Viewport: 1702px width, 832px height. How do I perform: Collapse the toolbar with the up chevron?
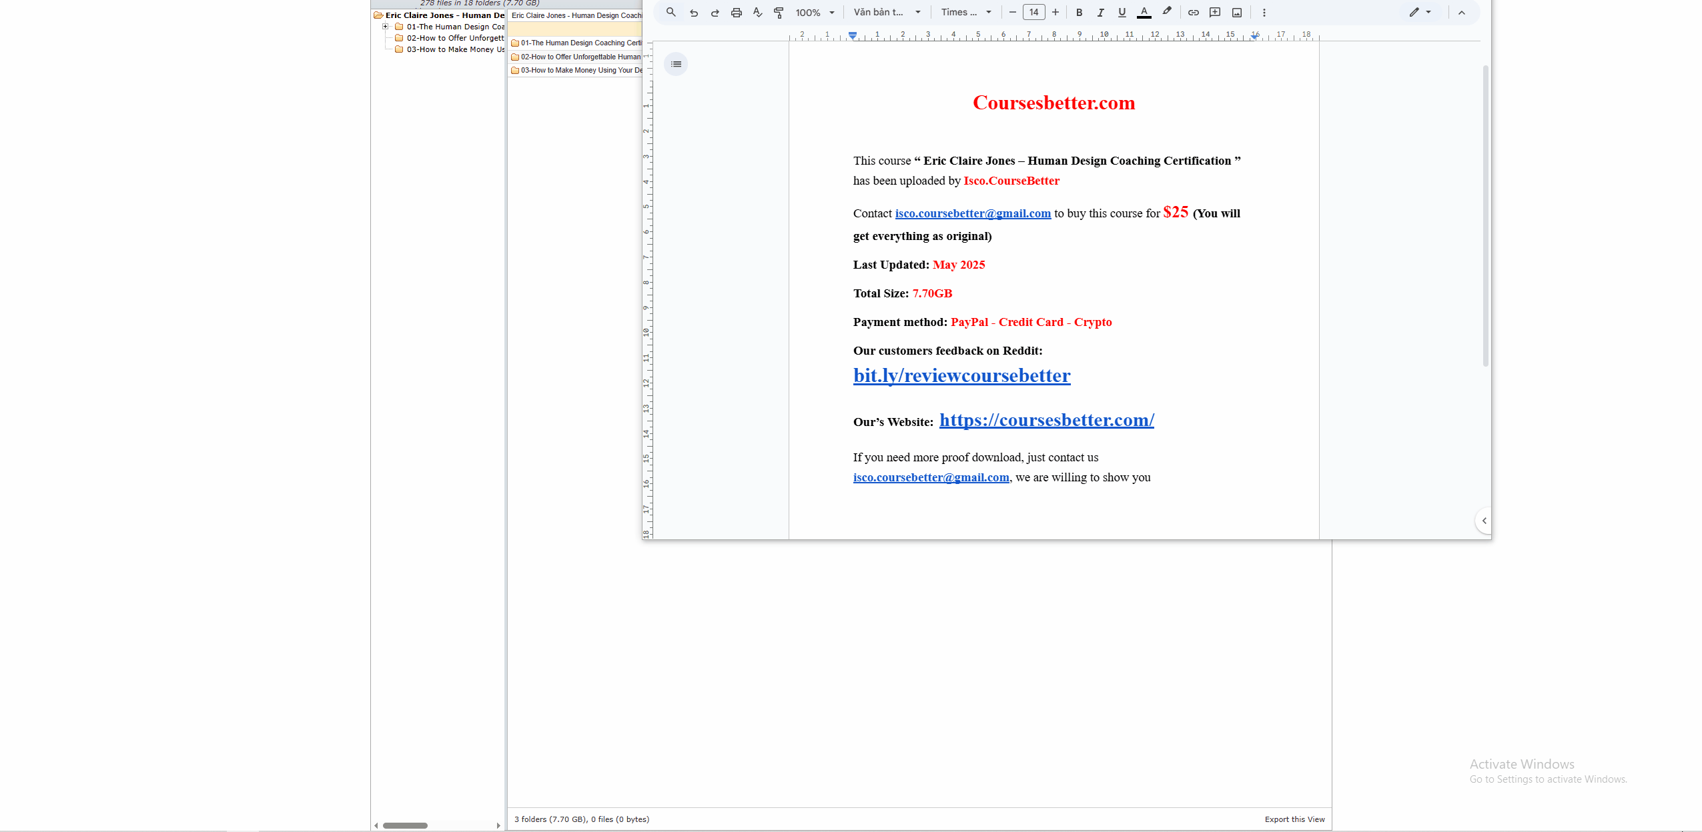1461,12
